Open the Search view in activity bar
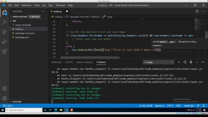 coord(4,22)
